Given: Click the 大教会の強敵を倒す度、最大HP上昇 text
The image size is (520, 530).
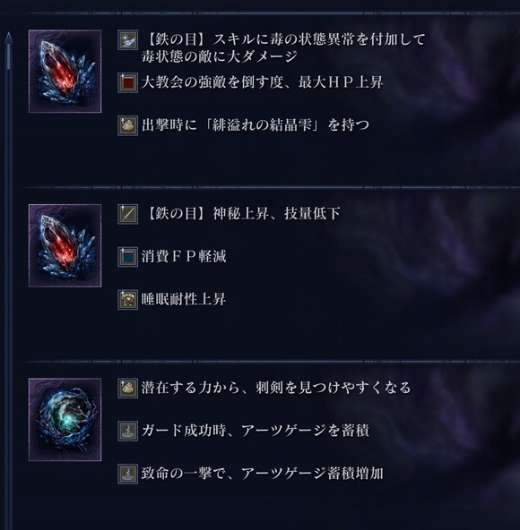Looking at the screenshot, I should 262,82.
